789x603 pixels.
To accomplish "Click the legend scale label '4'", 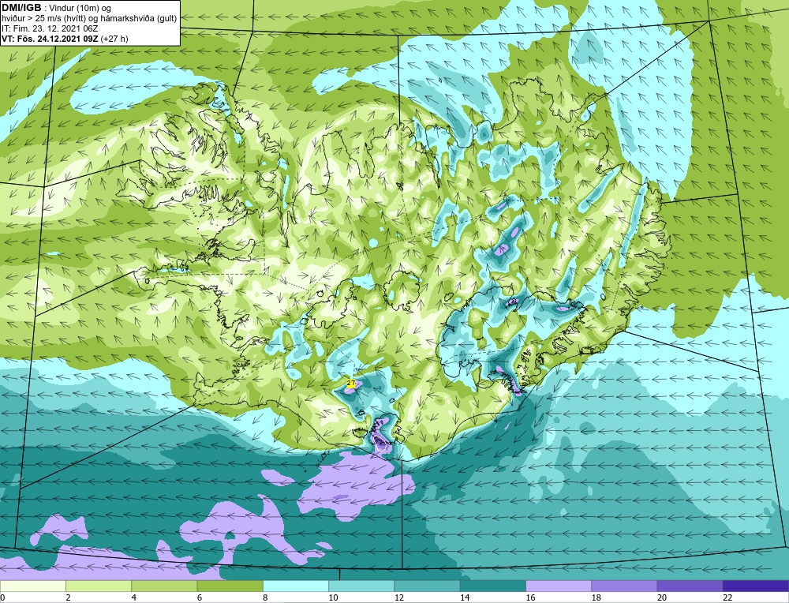I will [134, 597].
